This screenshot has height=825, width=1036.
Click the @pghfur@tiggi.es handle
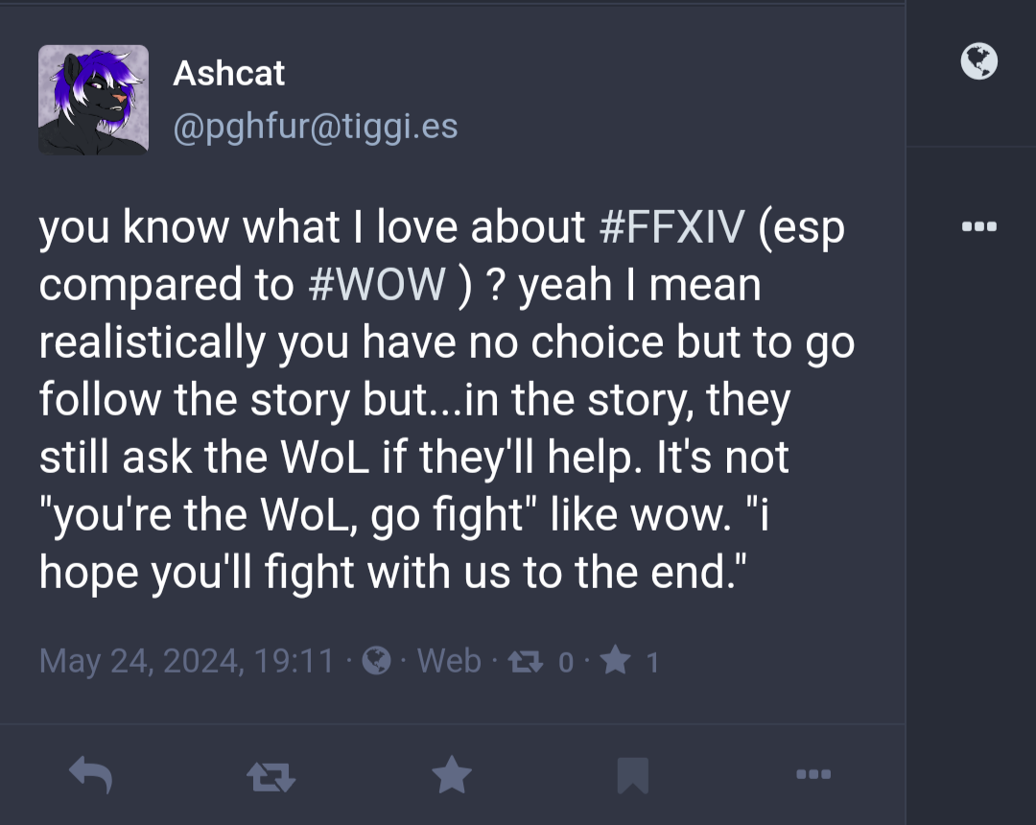316,127
